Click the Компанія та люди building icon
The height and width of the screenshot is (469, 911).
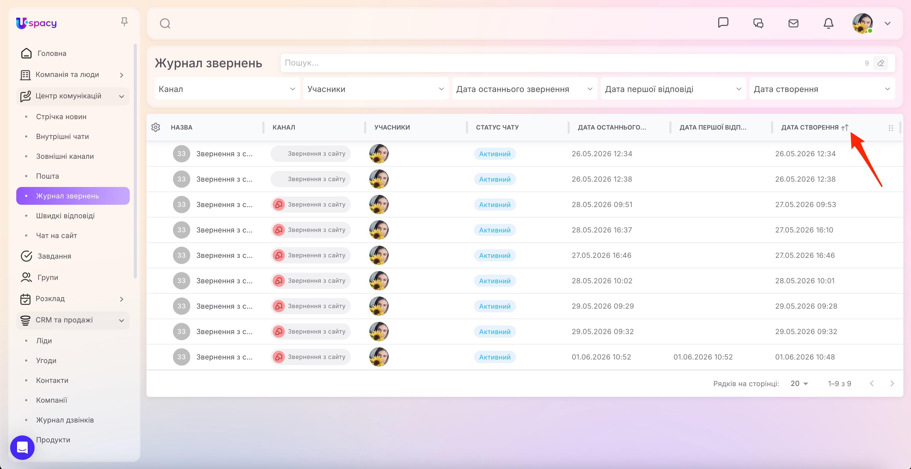point(25,75)
